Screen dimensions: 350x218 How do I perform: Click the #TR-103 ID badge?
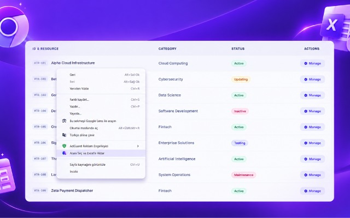click(x=40, y=95)
